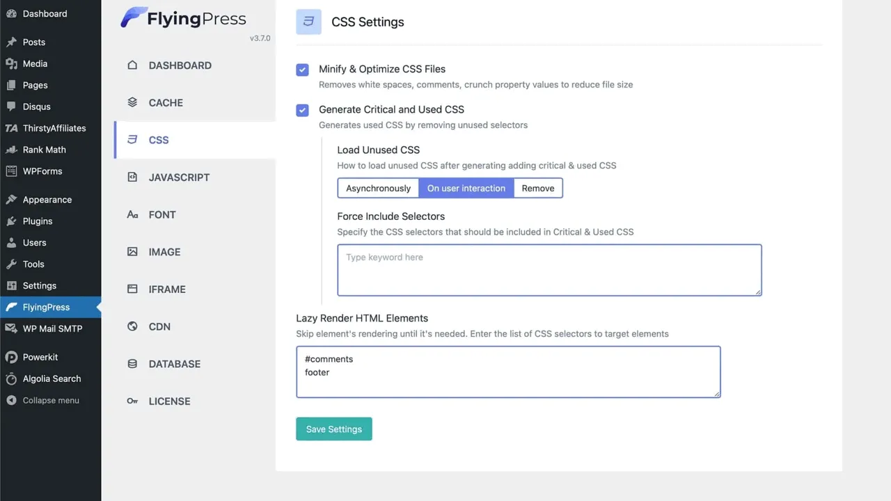Click the Aa icon beside FONT

pos(132,215)
